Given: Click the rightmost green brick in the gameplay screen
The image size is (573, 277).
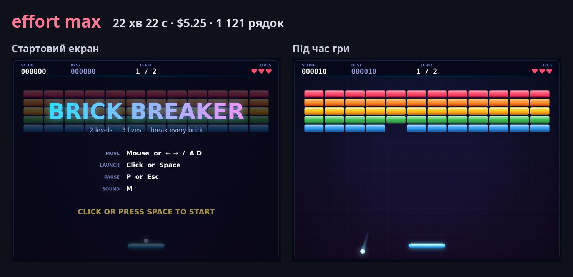Looking at the screenshot, I should point(540,119).
